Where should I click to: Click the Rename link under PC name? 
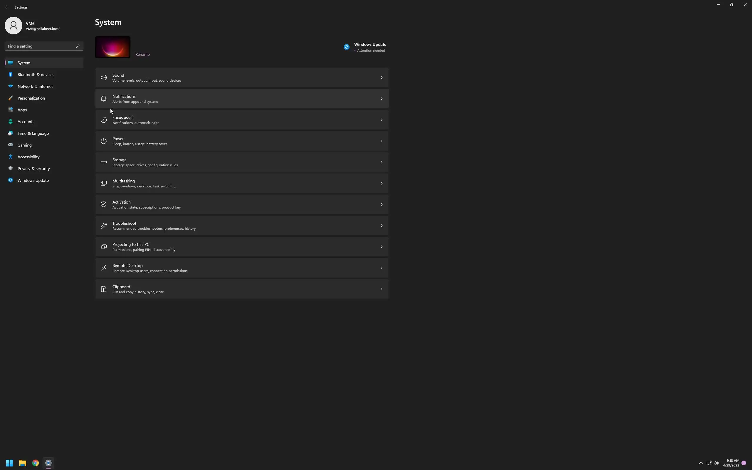click(x=142, y=54)
